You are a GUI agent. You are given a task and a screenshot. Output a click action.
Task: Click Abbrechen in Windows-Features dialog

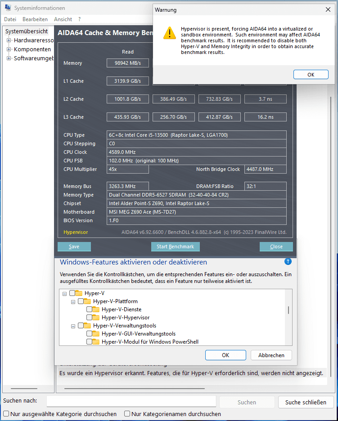(271, 355)
